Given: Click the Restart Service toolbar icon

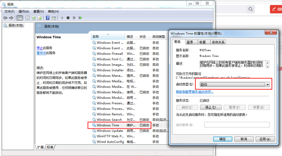Looking at the screenshot, I should coord(80,18).
